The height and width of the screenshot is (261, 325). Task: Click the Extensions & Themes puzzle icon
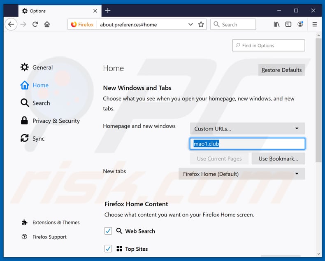tap(24, 222)
